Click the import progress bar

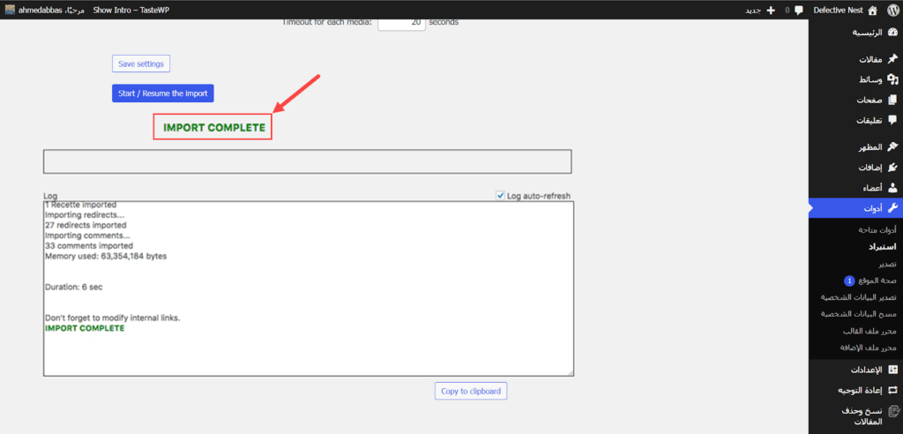pos(308,161)
